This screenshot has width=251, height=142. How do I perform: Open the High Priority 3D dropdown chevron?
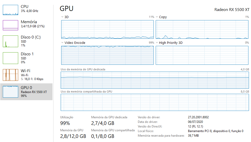click(157, 43)
